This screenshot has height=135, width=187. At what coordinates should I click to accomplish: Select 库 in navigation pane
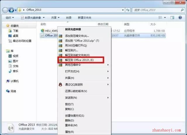click(x=12, y=51)
